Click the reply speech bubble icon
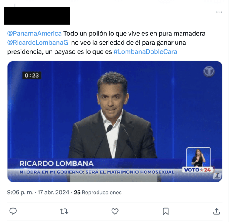The height and width of the screenshot is (222, 229). pyautogui.click(x=13, y=211)
